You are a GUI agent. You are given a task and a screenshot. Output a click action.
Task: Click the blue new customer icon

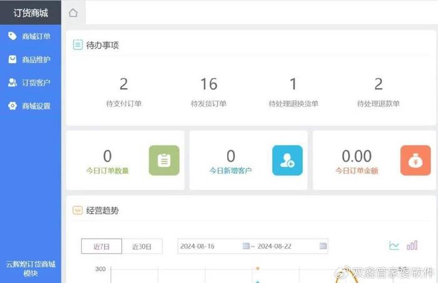[x=287, y=161]
